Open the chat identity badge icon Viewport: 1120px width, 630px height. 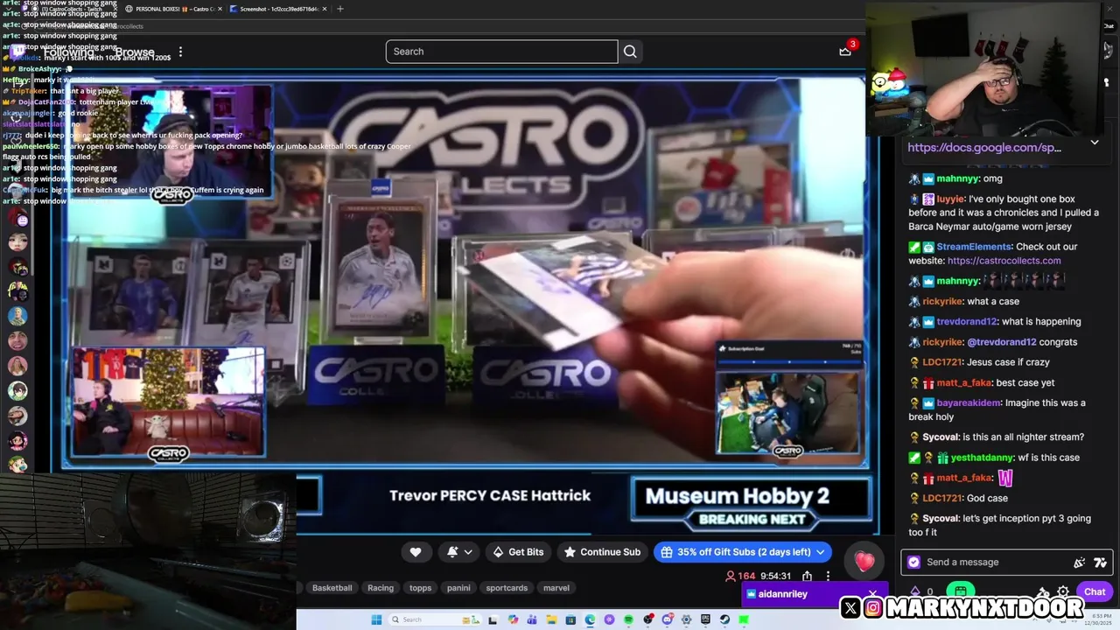point(914,562)
